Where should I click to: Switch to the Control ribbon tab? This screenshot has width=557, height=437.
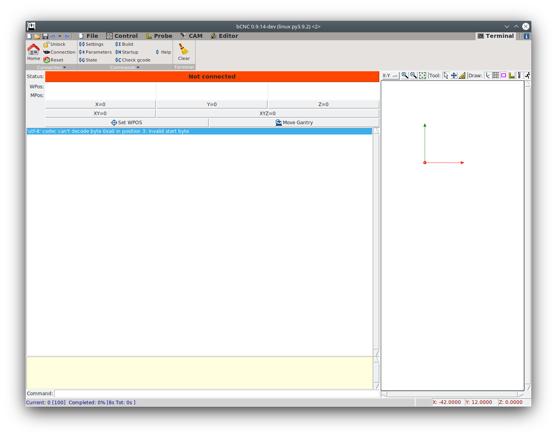(x=122, y=36)
